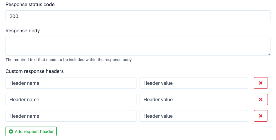Delete the second custom header row

click(x=261, y=99)
